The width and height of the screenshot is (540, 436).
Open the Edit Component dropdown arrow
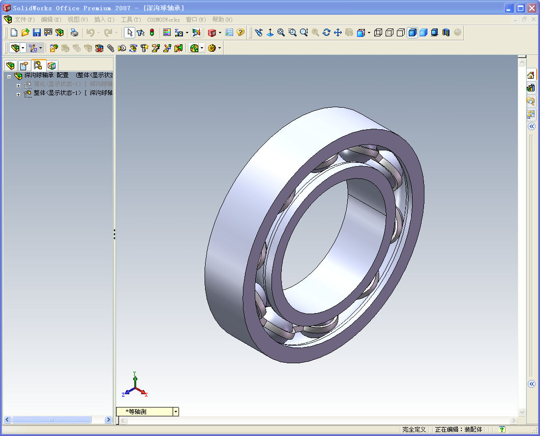tap(23, 48)
